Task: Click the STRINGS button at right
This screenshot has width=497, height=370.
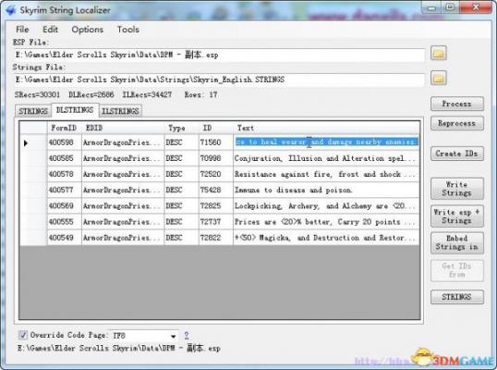Action: [456, 297]
